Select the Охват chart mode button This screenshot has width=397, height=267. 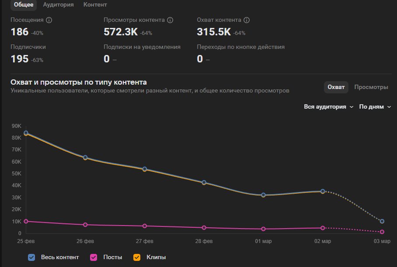click(336, 87)
